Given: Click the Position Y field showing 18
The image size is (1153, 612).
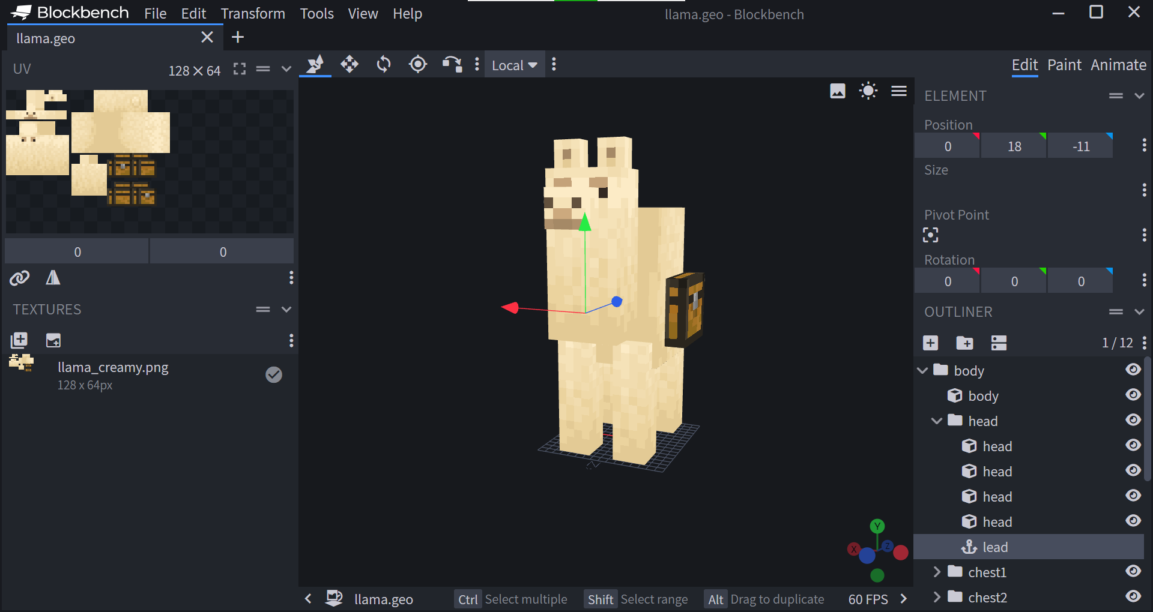Looking at the screenshot, I should [x=1014, y=146].
